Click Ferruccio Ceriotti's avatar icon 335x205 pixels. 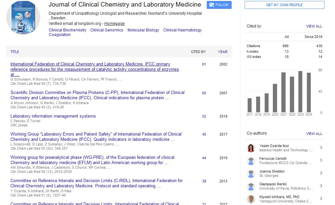251,161
